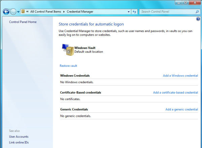This screenshot has height=148, width=202.
Task: Click the search magnifier icon
Action: (x=197, y=12)
